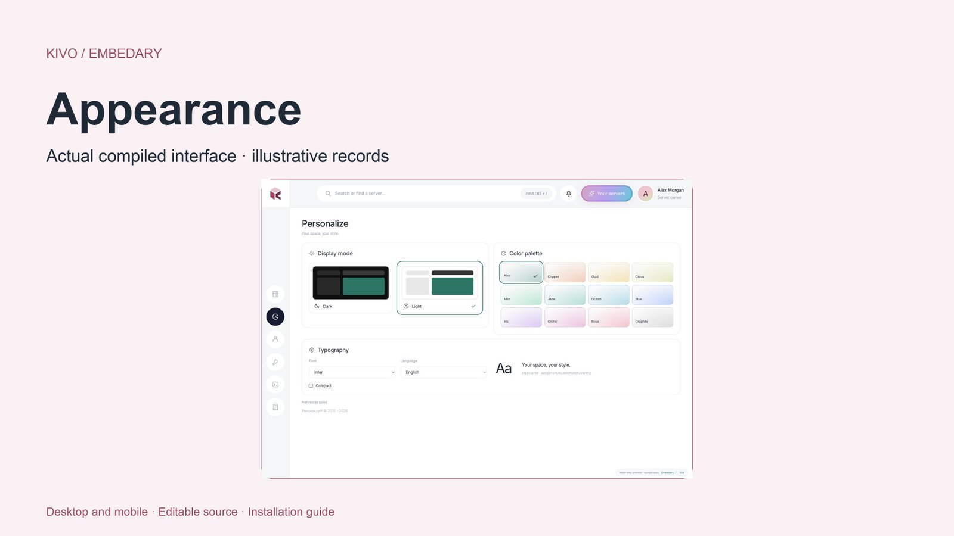Image resolution: width=954 pixels, height=536 pixels.
Task: Choose the Copper color palette
Action: coord(565,272)
